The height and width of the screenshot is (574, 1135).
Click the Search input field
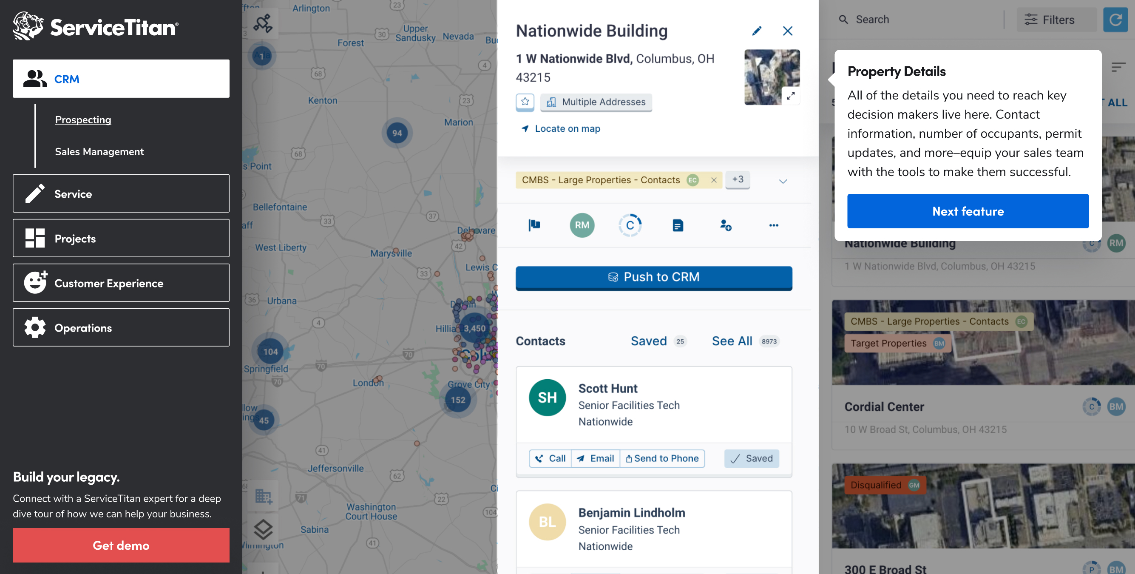921,20
